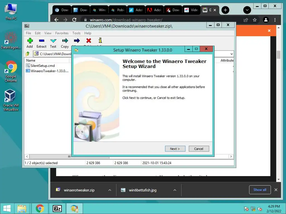Open the Chrome tab search dropdown
The width and height of the screenshot is (286, 214).
[247, 10]
